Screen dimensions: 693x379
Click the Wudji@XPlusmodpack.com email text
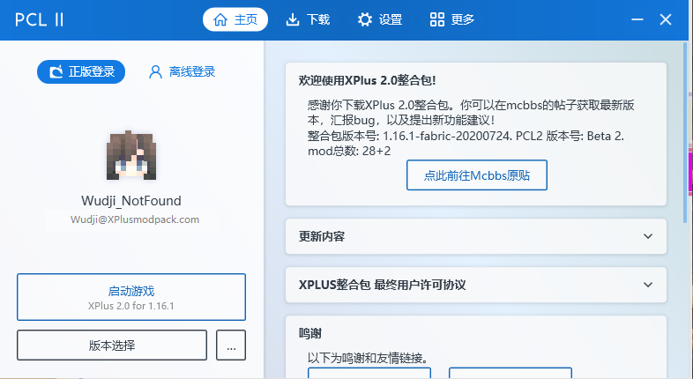[135, 219]
